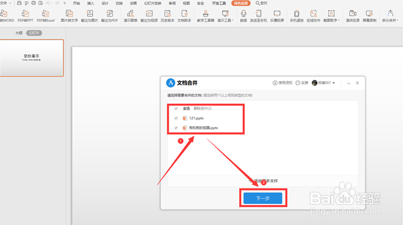Open 使用须知 usage notice
This screenshot has width=404, height=225.
282,83
